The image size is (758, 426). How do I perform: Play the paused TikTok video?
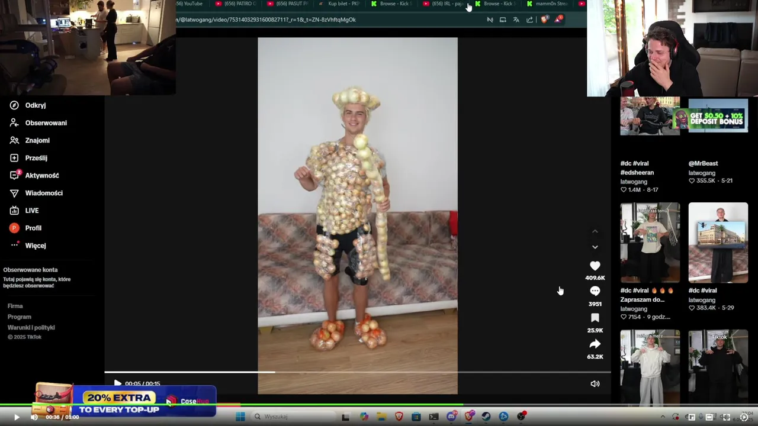click(x=117, y=383)
